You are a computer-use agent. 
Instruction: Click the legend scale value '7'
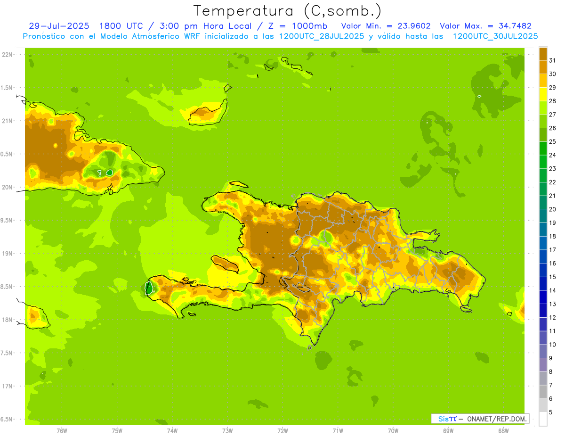click(551, 385)
